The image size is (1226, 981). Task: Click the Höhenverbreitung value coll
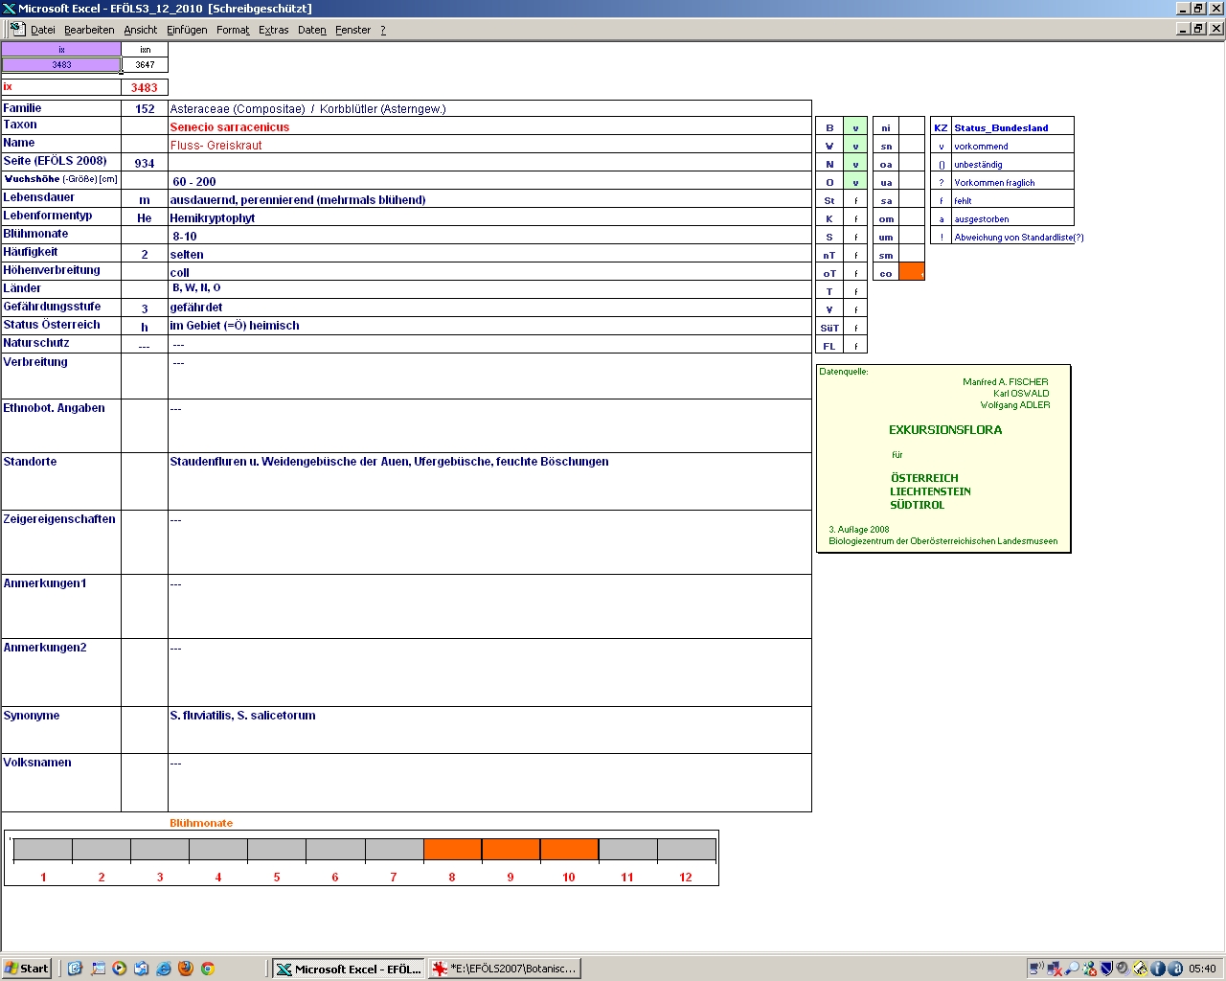point(180,273)
